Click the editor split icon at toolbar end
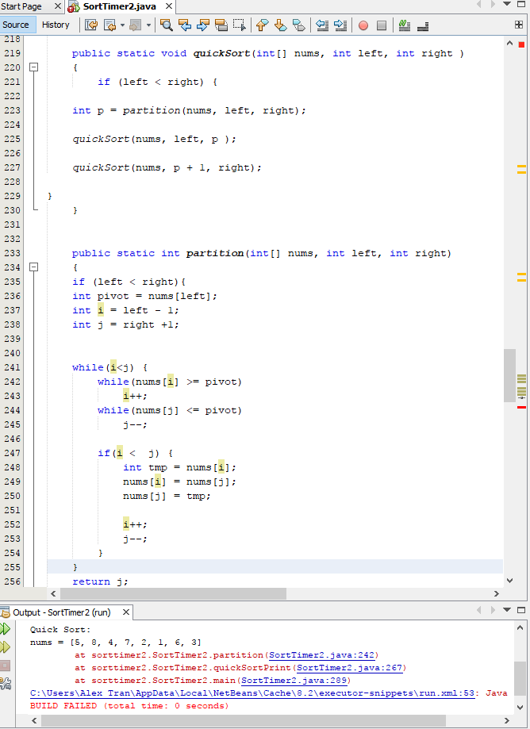Image resolution: width=530 pixels, height=729 pixels. point(519,25)
